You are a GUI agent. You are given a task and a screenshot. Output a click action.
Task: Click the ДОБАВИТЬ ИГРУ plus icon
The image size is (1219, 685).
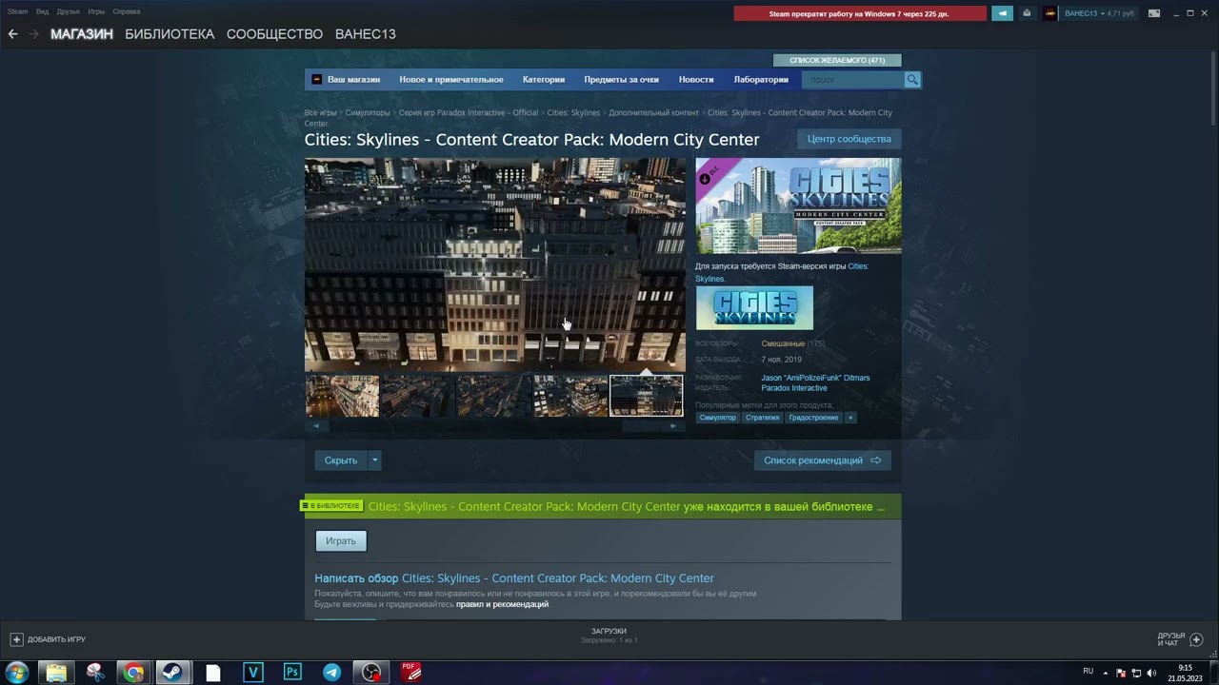16,639
